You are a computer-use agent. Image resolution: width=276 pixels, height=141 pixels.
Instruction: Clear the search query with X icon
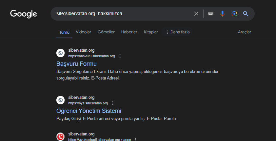tap(196, 14)
